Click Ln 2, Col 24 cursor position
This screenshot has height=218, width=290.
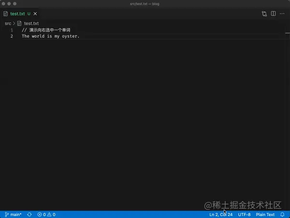click(221, 214)
